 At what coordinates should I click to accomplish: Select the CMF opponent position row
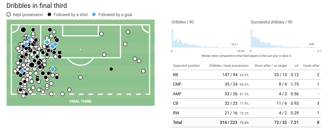click(x=246, y=84)
